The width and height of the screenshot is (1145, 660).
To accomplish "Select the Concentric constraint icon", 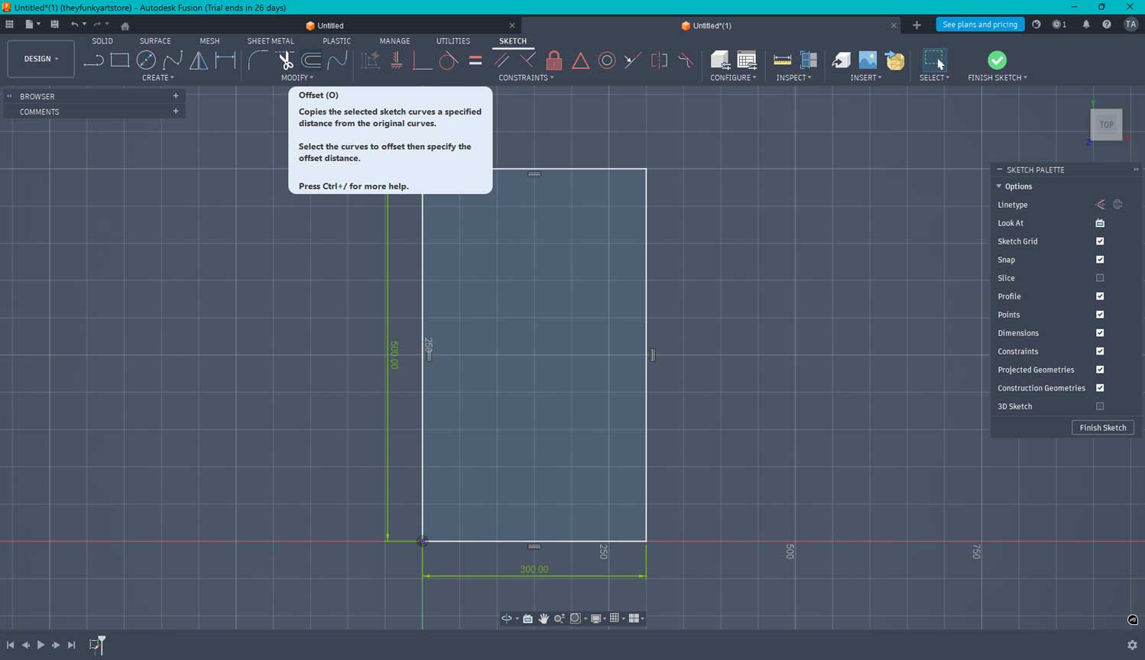I will click(607, 60).
